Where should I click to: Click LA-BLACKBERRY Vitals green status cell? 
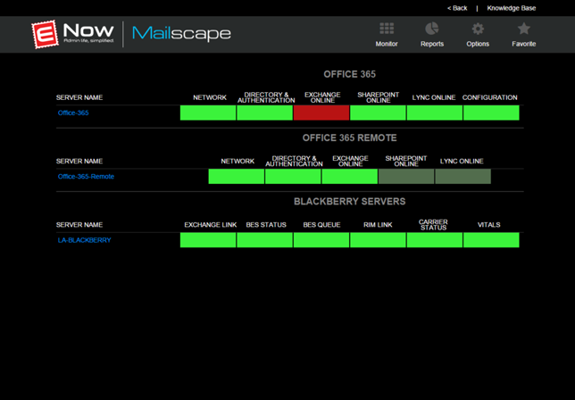click(x=491, y=240)
